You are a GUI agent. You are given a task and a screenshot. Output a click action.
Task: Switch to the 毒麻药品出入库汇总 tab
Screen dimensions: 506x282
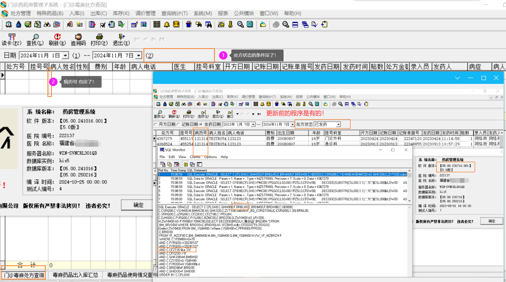pos(75,275)
